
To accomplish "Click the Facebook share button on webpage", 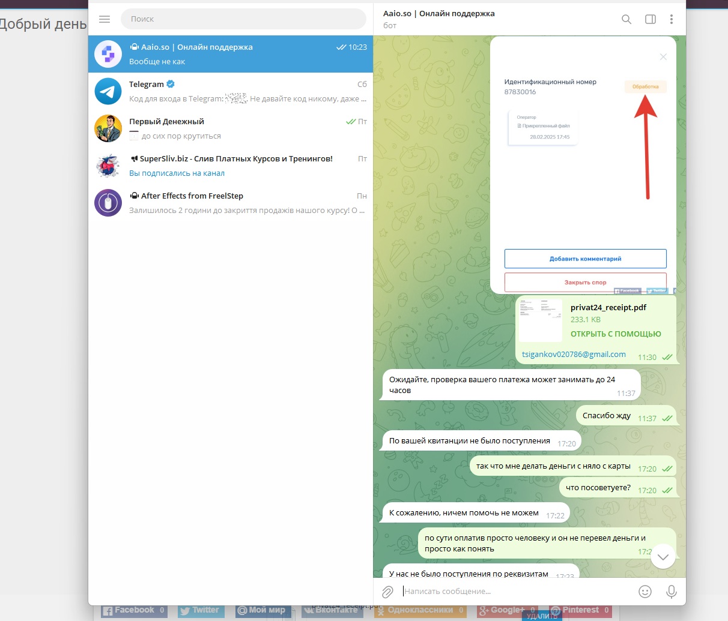I will point(134,610).
